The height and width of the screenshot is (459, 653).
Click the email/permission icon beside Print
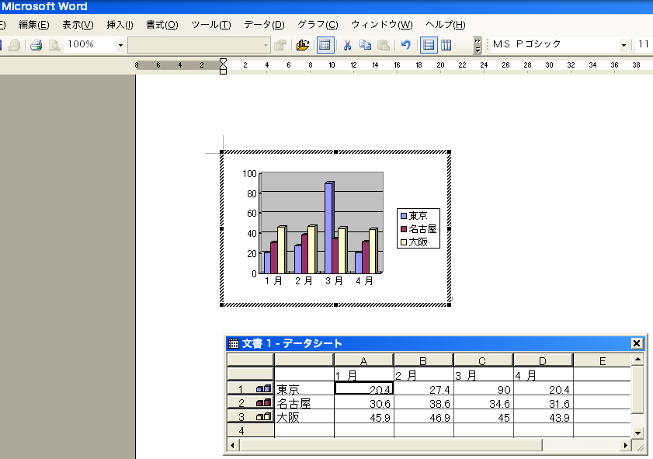(x=14, y=44)
